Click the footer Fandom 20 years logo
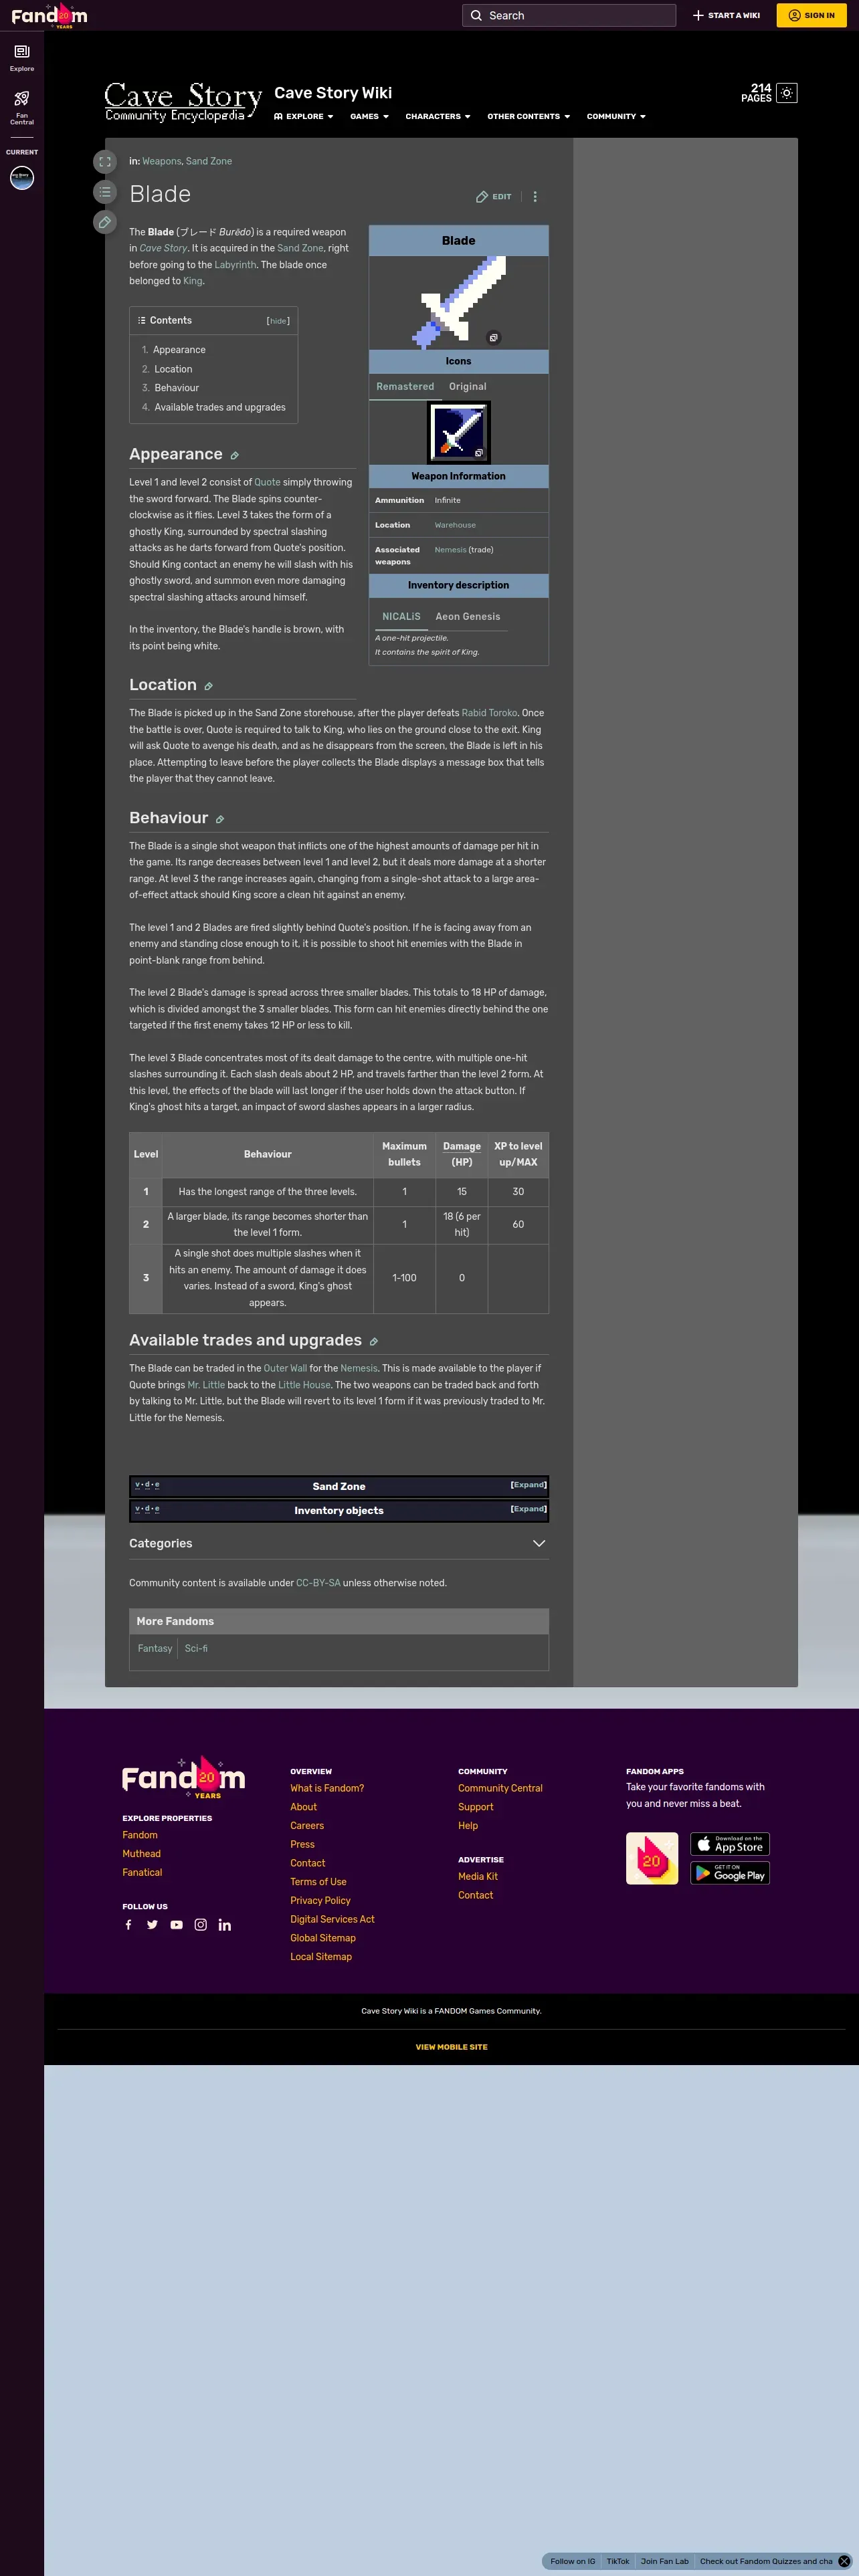859x2576 pixels. [184, 1778]
